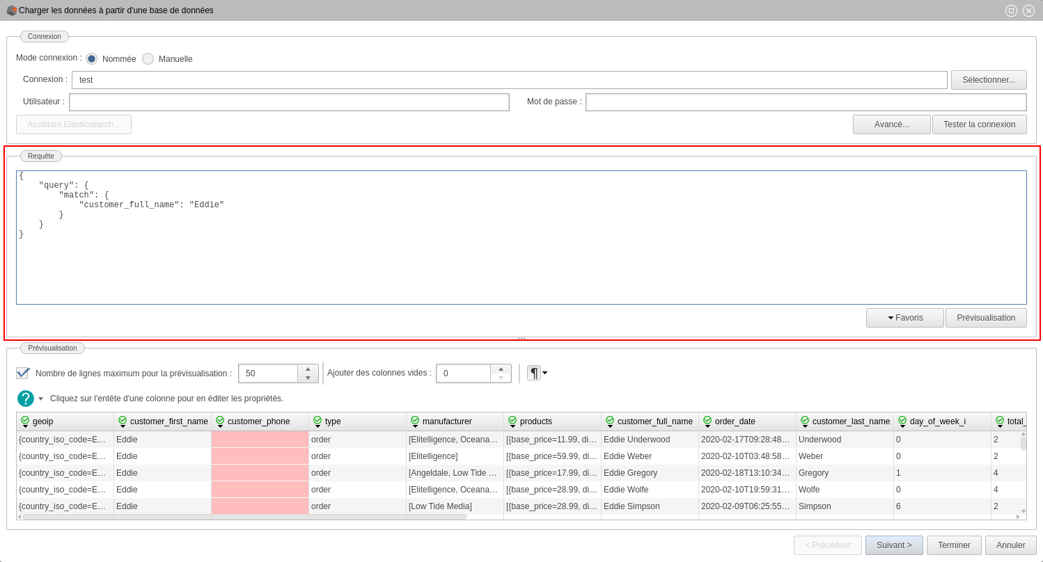Click the geoip column header
The height and width of the screenshot is (562, 1043).
65,421
